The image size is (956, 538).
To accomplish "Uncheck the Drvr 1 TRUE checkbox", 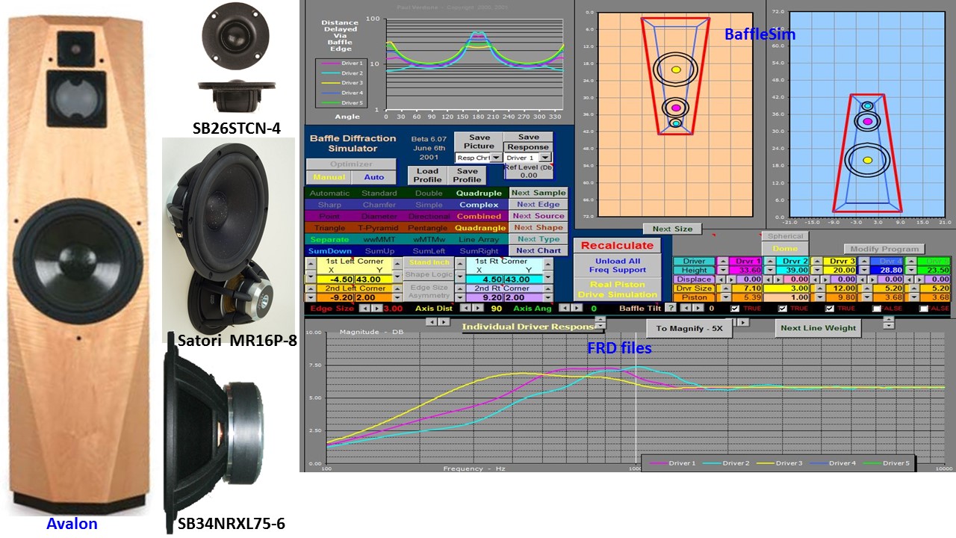I will click(735, 308).
